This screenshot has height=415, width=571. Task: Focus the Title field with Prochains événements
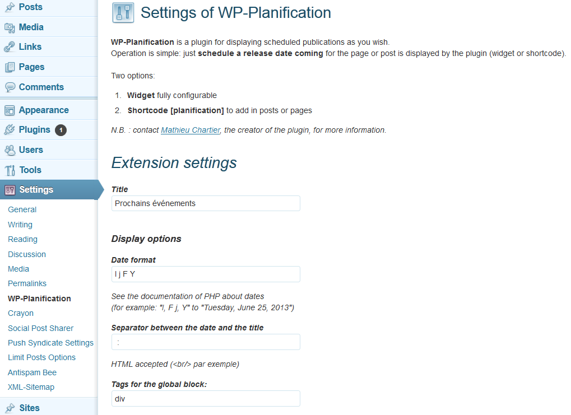(x=206, y=203)
